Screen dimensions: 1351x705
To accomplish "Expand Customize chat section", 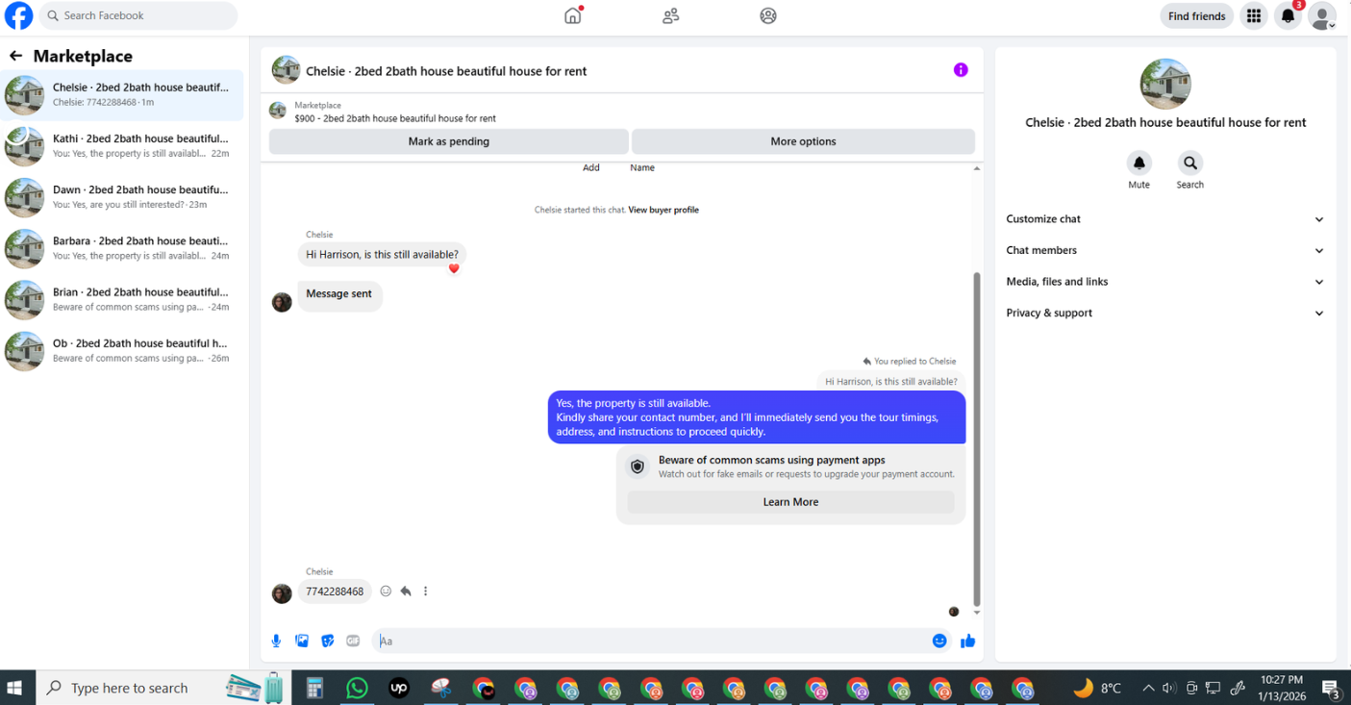I will [x=1164, y=219].
